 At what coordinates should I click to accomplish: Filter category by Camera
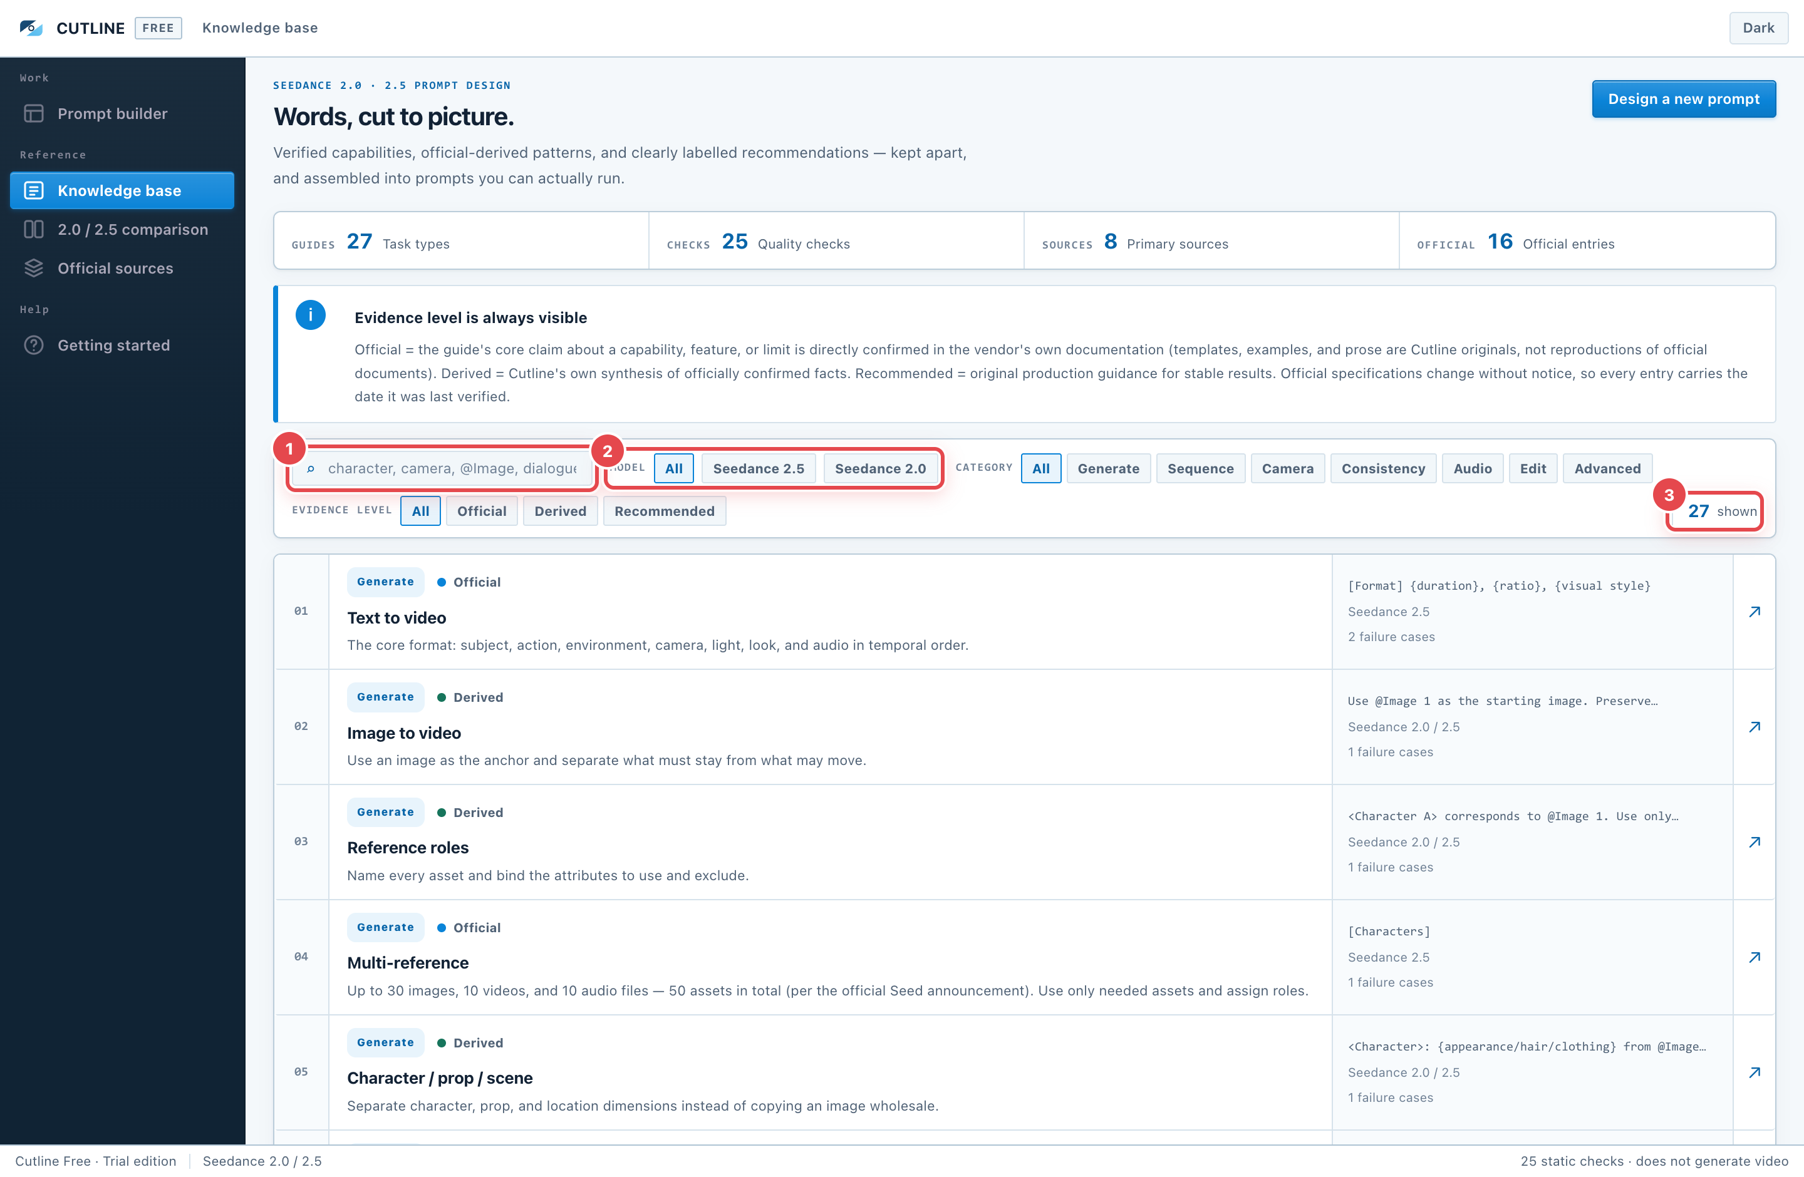pyautogui.click(x=1287, y=469)
